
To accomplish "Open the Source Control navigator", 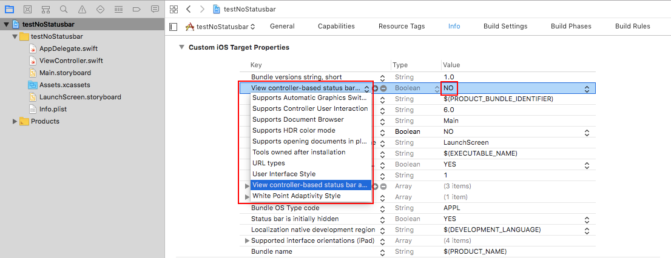I will (x=27, y=9).
